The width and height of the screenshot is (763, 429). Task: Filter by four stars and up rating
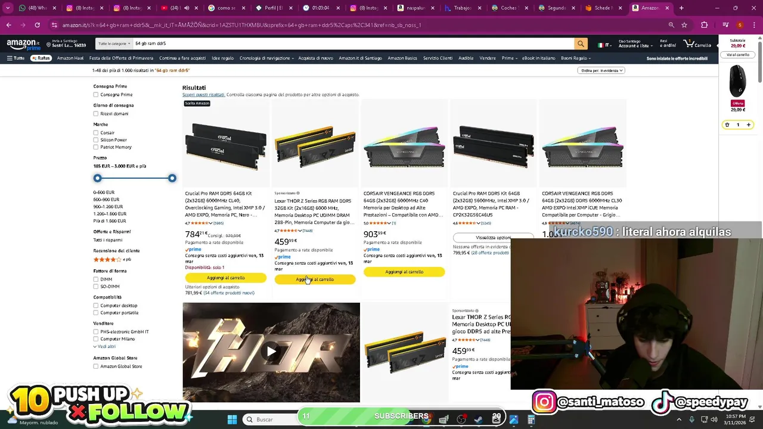point(113,259)
